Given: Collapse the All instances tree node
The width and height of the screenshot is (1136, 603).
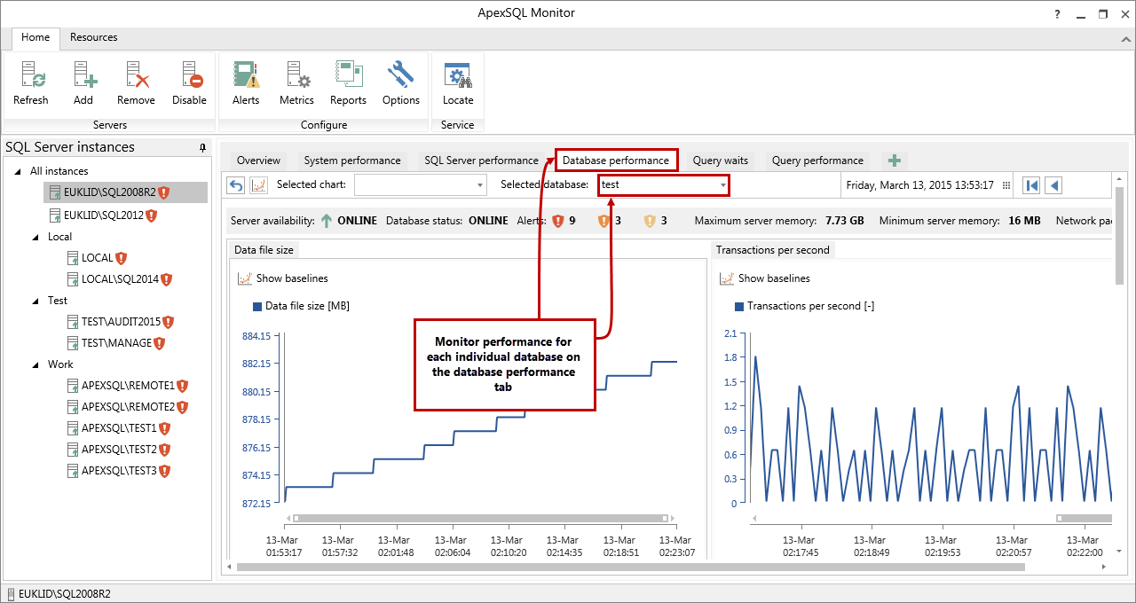Looking at the screenshot, I should [19, 171].
